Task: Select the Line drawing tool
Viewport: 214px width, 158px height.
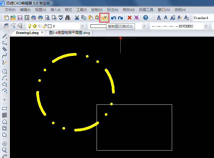Action: 4,36
